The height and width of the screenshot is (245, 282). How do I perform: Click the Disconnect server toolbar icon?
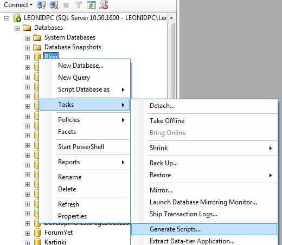[54, 5]
